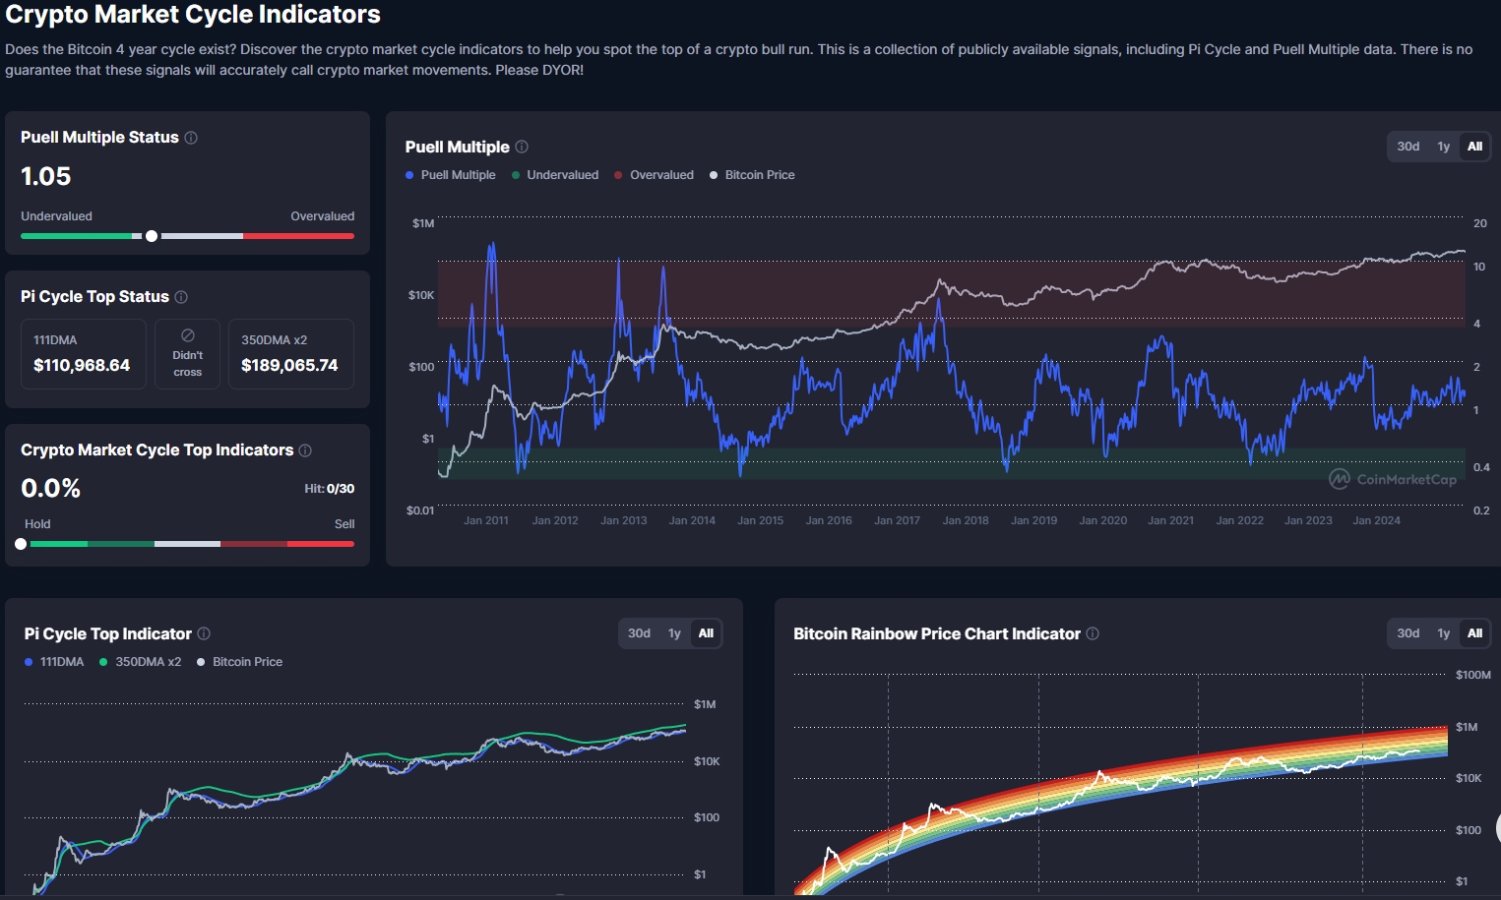Viewport: 1501px width, 900px height.
Task: Switch Rainbow Price chart to 1y
Action: (1444, 633)
